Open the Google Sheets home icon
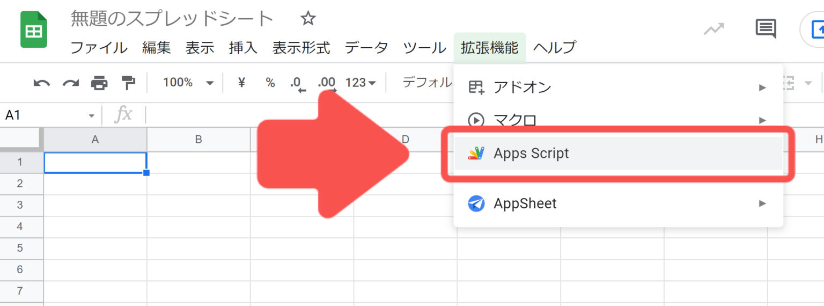 33,30
